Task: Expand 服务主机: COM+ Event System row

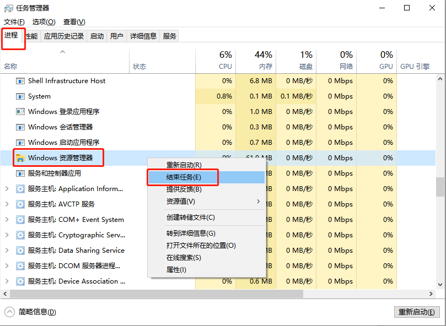Action: 7,220
